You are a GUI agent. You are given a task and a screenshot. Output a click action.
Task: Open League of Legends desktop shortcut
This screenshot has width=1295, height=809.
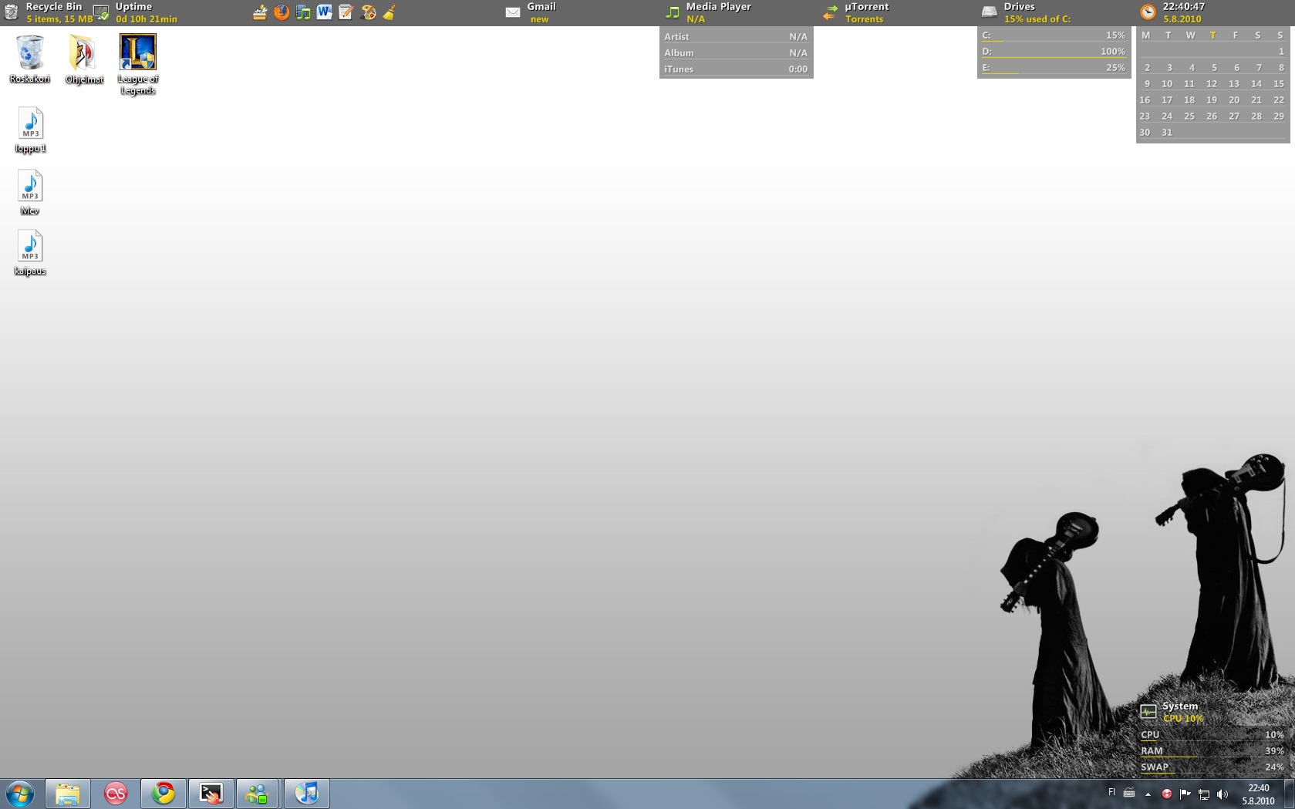pos(138,53)
